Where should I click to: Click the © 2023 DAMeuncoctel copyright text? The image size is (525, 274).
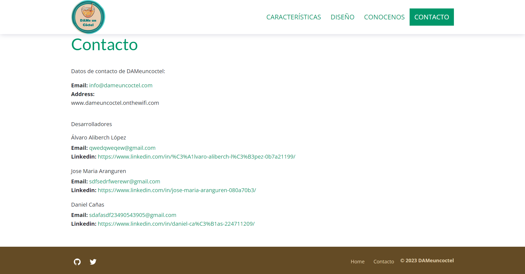tap(427, 260)
